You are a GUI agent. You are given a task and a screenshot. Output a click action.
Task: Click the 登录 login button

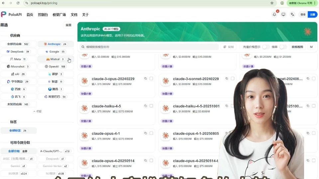(303, 14)
